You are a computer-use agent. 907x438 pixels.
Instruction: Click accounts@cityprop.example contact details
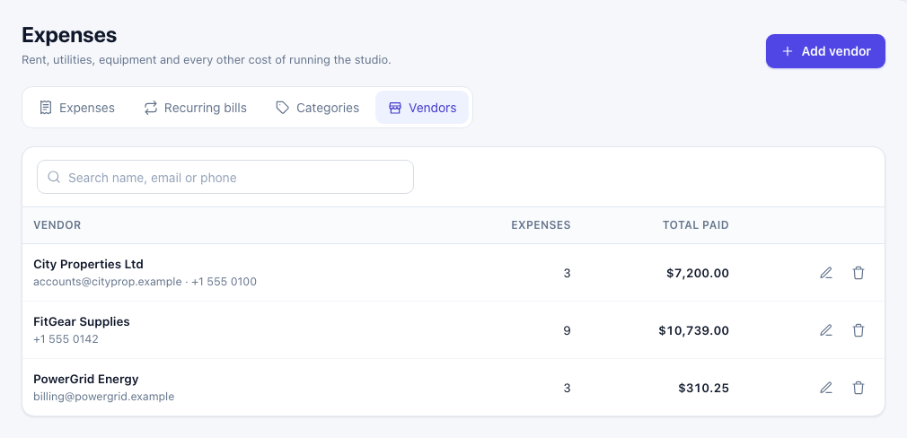click(145, 282)
